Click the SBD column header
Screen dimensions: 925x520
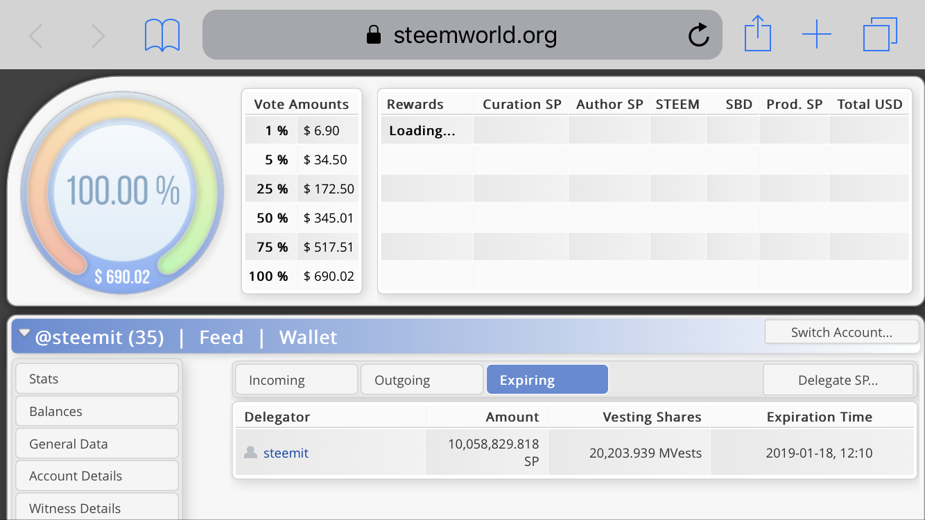coord(739,104)
